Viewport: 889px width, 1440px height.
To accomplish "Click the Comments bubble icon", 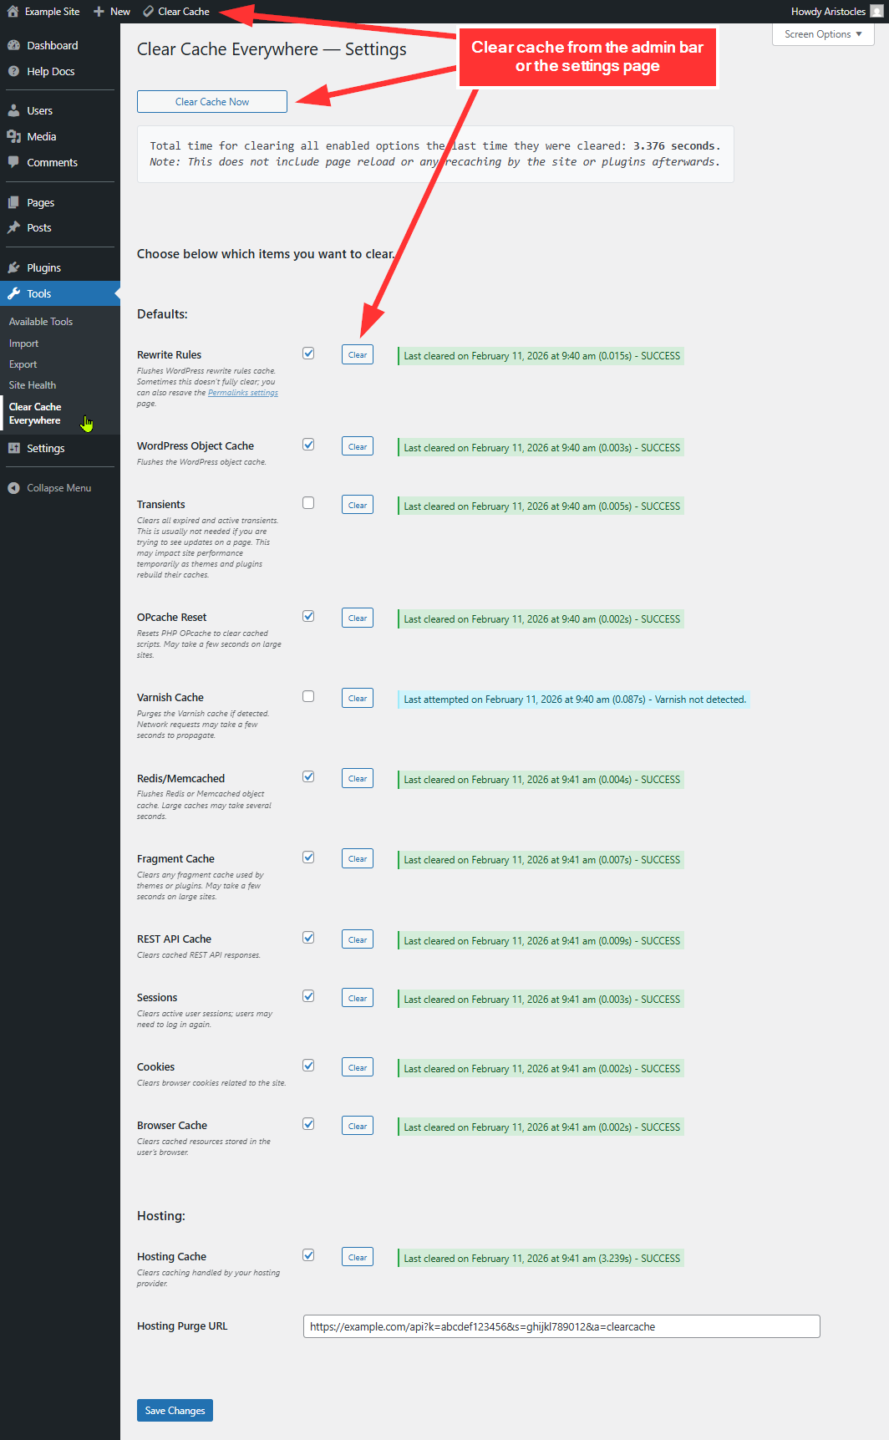I will 13,162.
